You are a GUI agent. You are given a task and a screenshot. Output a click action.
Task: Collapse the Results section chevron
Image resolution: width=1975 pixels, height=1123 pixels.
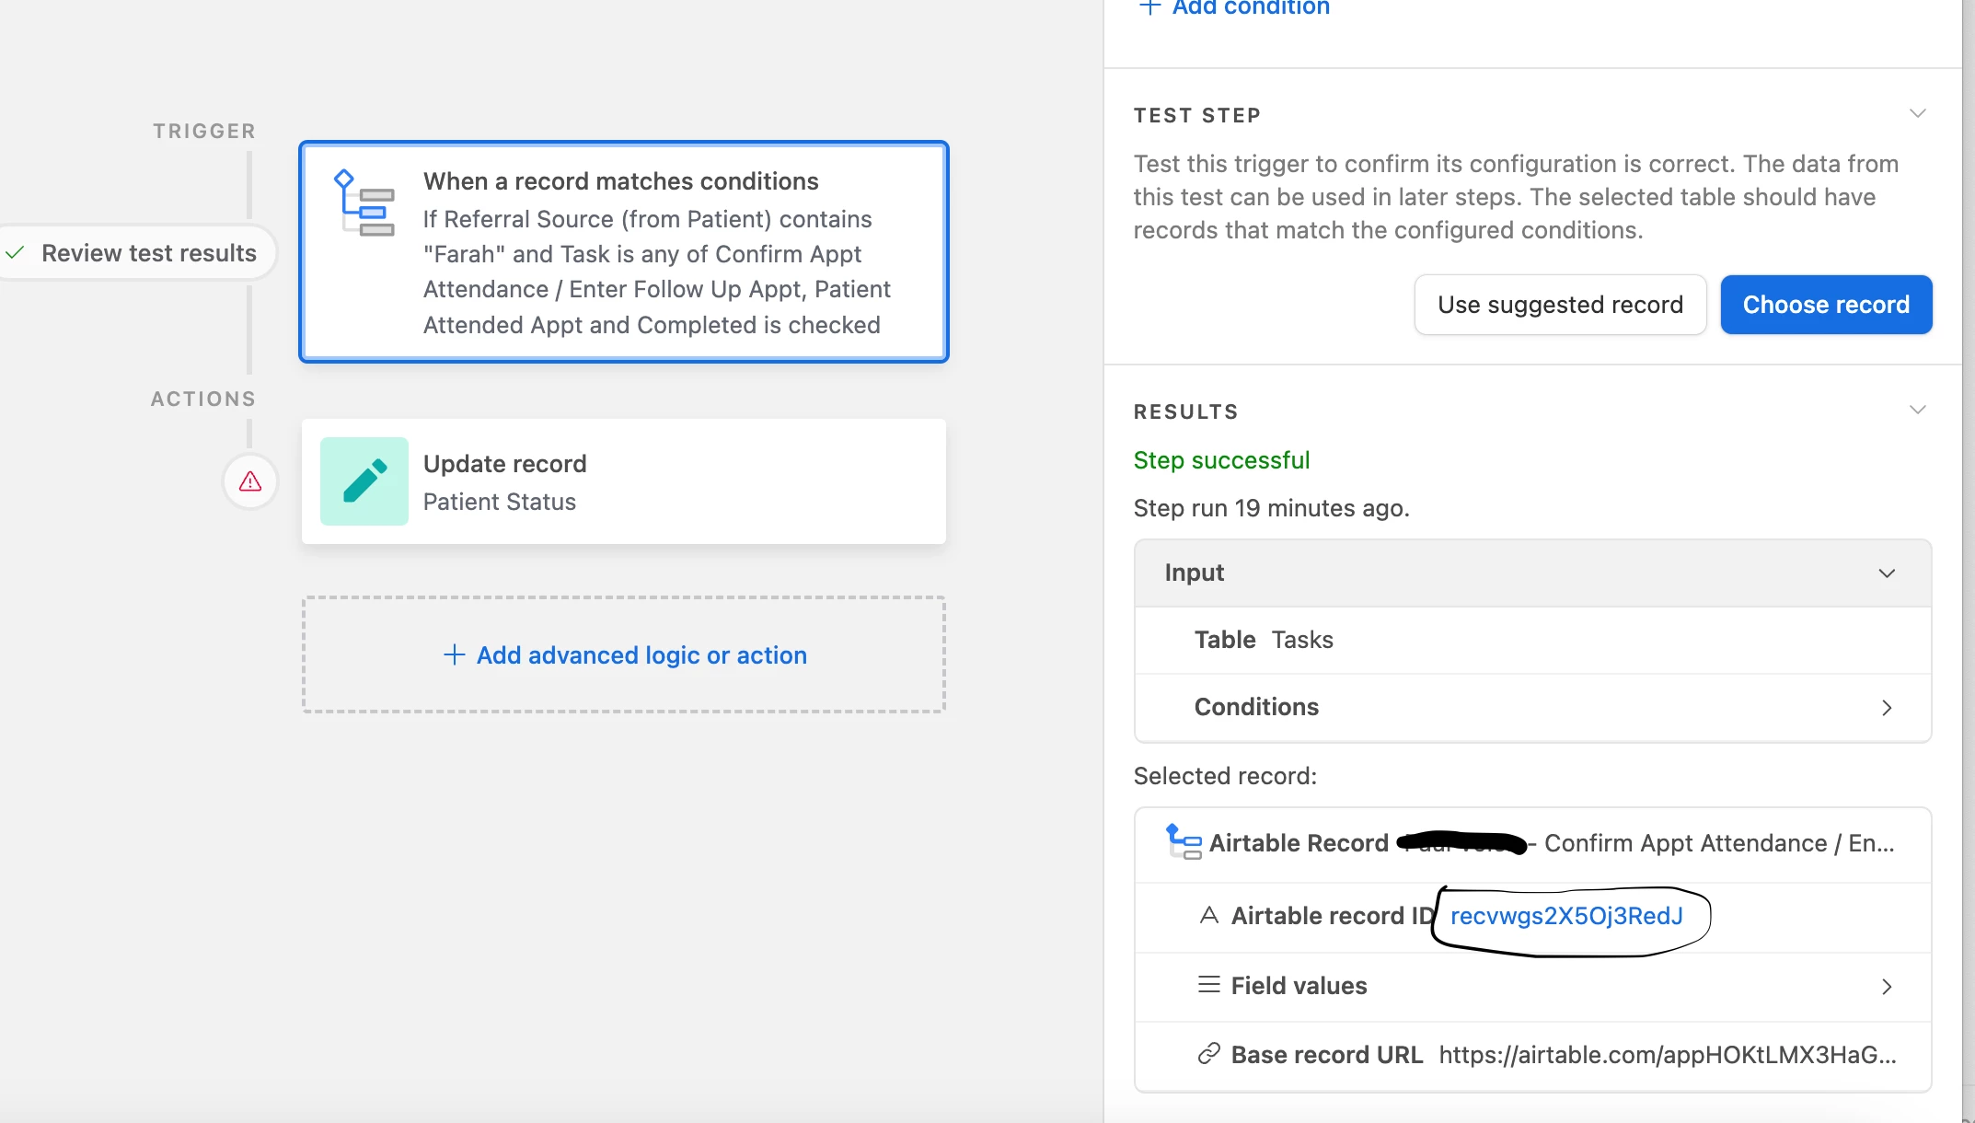[1917, 411]
